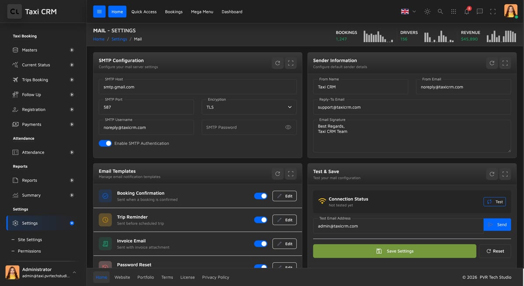Toggle Trip Reminder template switch
This screenshot has height=286, width=524.
261,220
